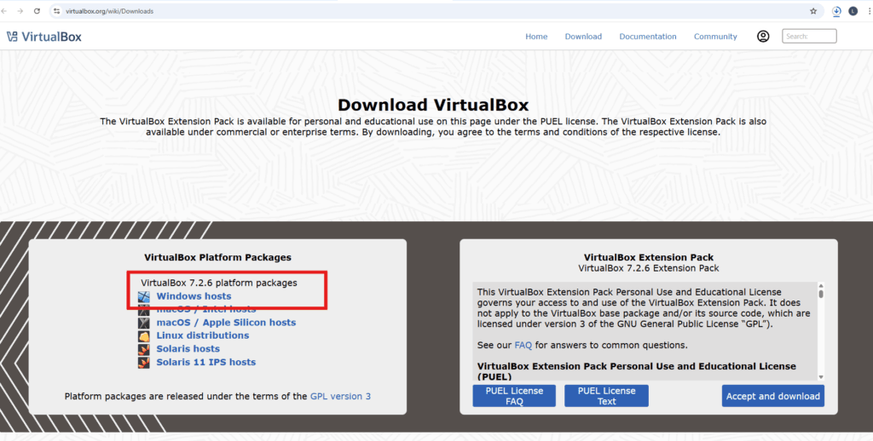Open the Download menu item
The width and height of the screenshot is (873, 441).
(x=583, y=37)
